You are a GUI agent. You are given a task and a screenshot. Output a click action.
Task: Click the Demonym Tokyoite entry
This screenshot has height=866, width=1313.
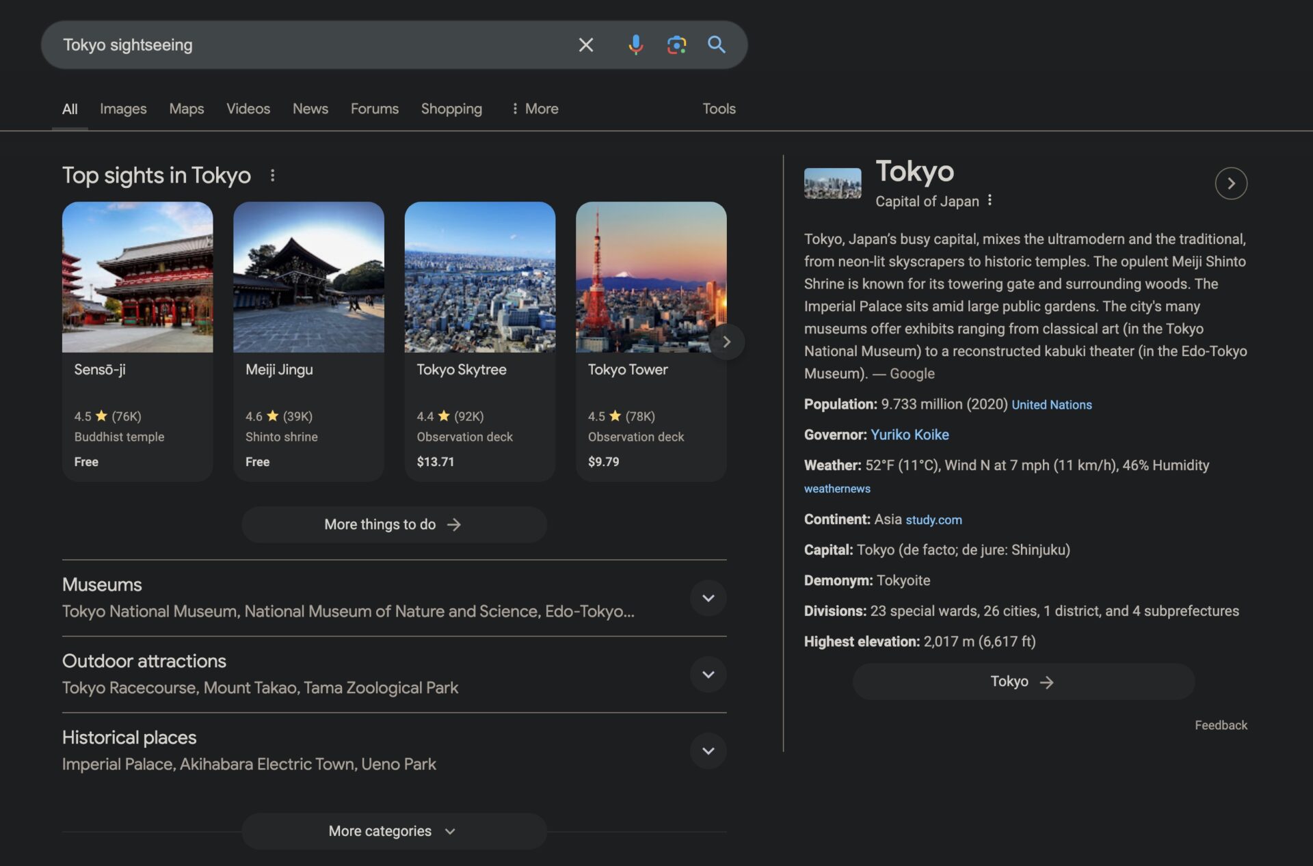click(x=867, y=581)
